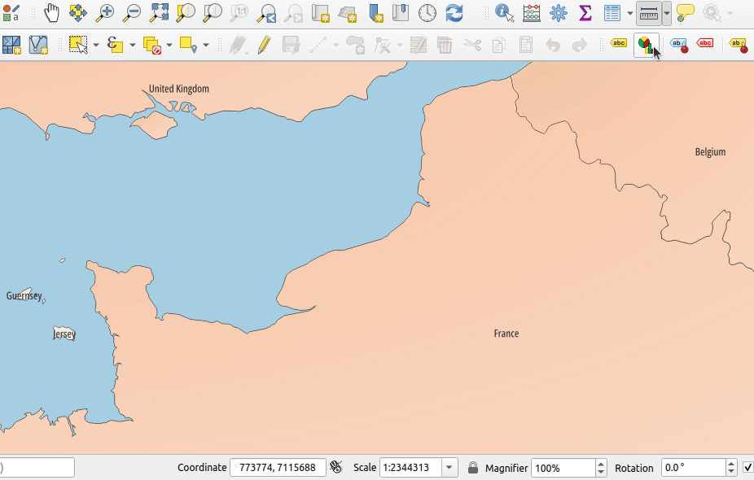Show statistical summary with sigma icon
This screenshot has width=754, height=480.
click(585, 13)
